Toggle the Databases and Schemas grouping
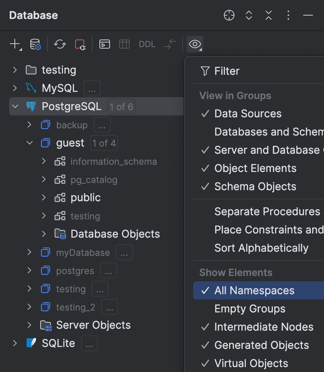The width and height of the screenshot is (324, 372). 266,132
